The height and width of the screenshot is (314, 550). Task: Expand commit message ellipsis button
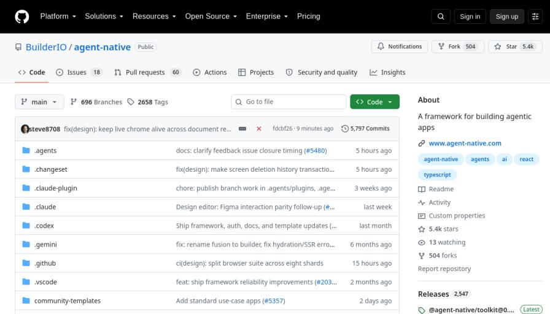pos(242,129)
